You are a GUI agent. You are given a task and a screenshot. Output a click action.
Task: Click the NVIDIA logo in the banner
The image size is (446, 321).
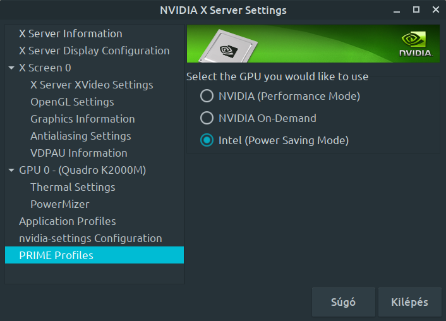point(416,44)
